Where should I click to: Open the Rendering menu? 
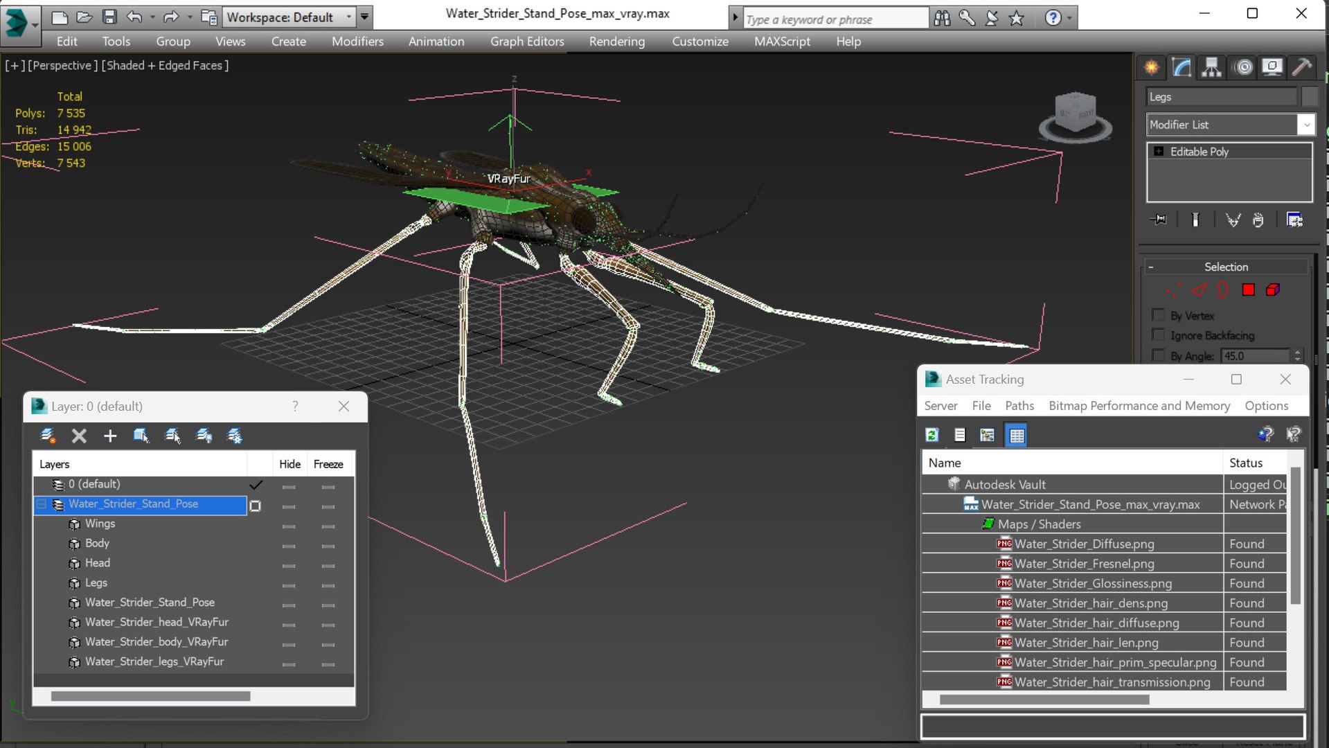(617, 42)
